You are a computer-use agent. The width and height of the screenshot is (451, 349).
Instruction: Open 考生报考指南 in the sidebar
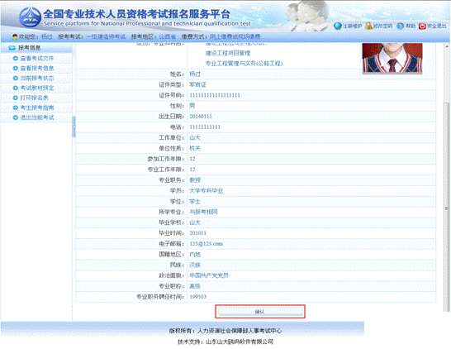coord(37,108)
